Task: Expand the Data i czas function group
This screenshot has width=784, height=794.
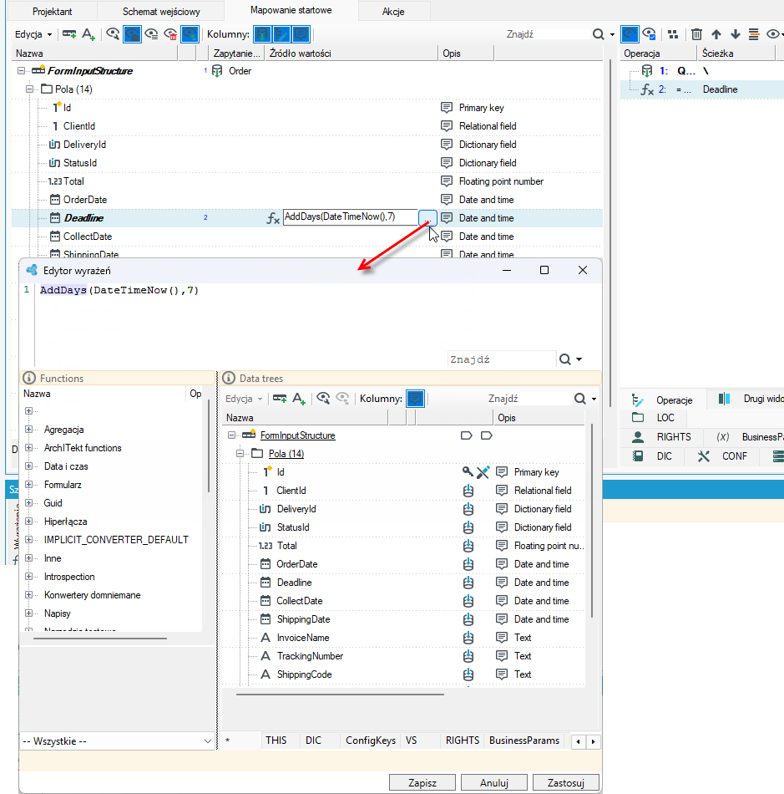Action: pos(29,466)
